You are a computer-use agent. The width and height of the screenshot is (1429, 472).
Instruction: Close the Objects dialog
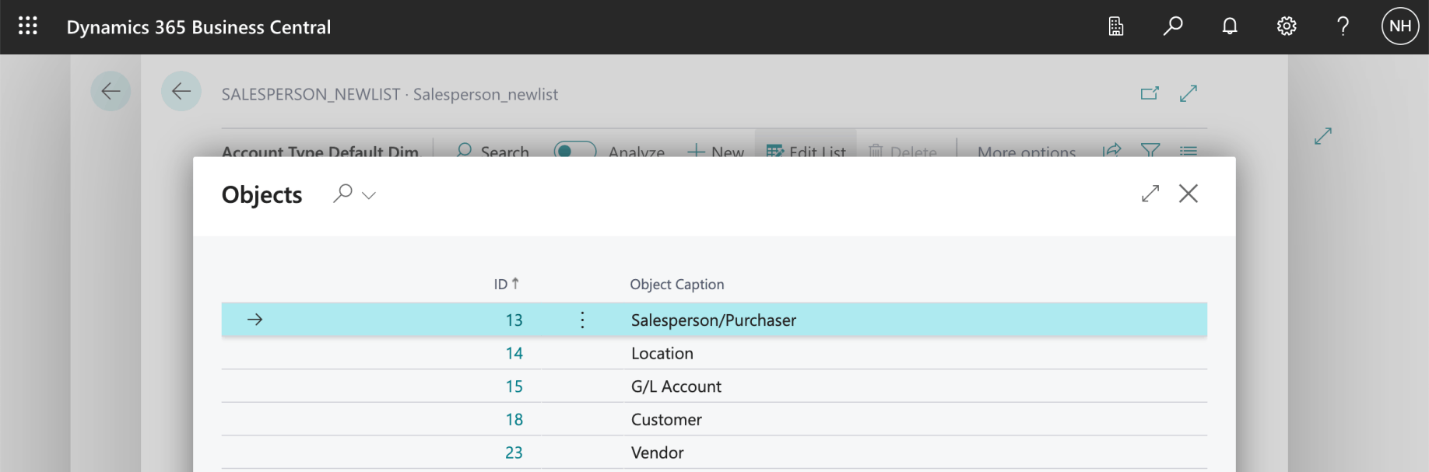coord(1188,194)
